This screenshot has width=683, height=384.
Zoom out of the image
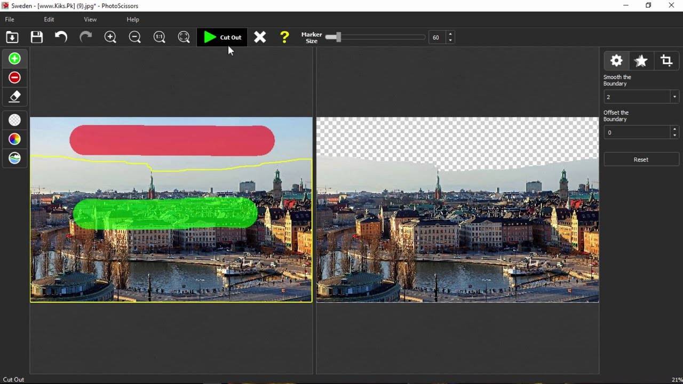[135, 37]
